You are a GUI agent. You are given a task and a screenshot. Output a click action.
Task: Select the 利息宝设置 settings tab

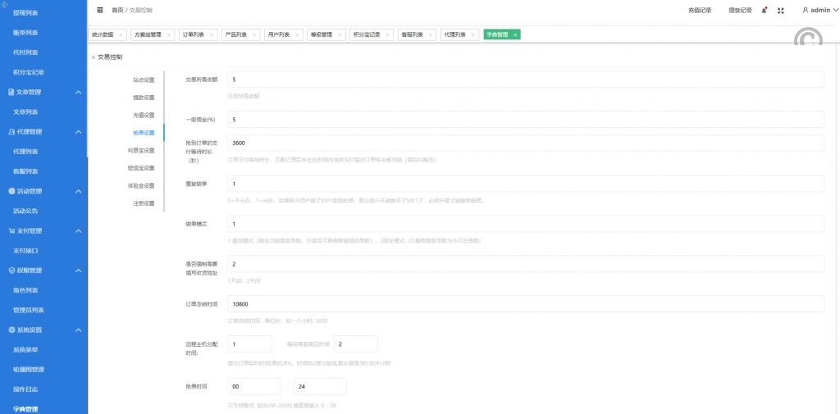click(x=141, y=151)
